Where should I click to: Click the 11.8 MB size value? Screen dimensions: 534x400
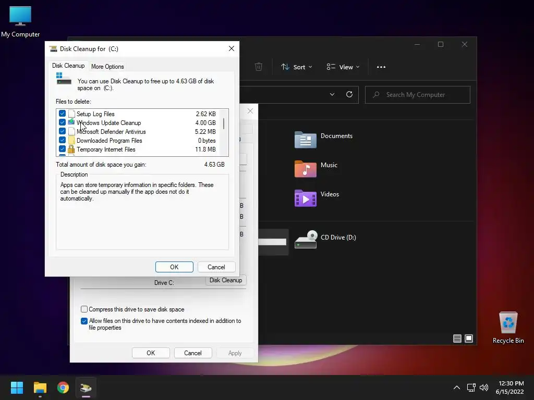205,149
